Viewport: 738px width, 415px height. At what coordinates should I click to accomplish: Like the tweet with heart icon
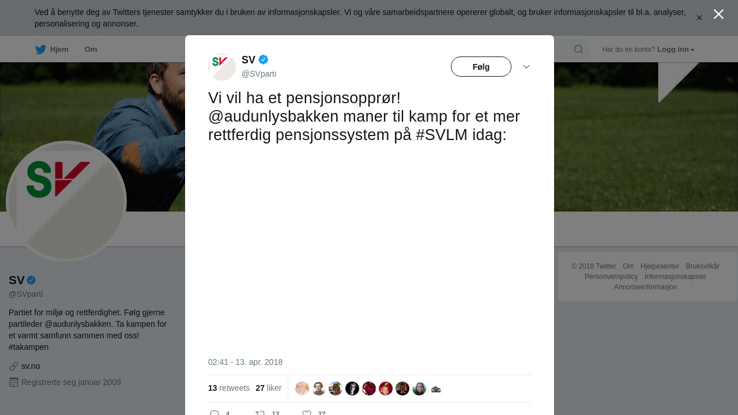[x=307, y=413]
